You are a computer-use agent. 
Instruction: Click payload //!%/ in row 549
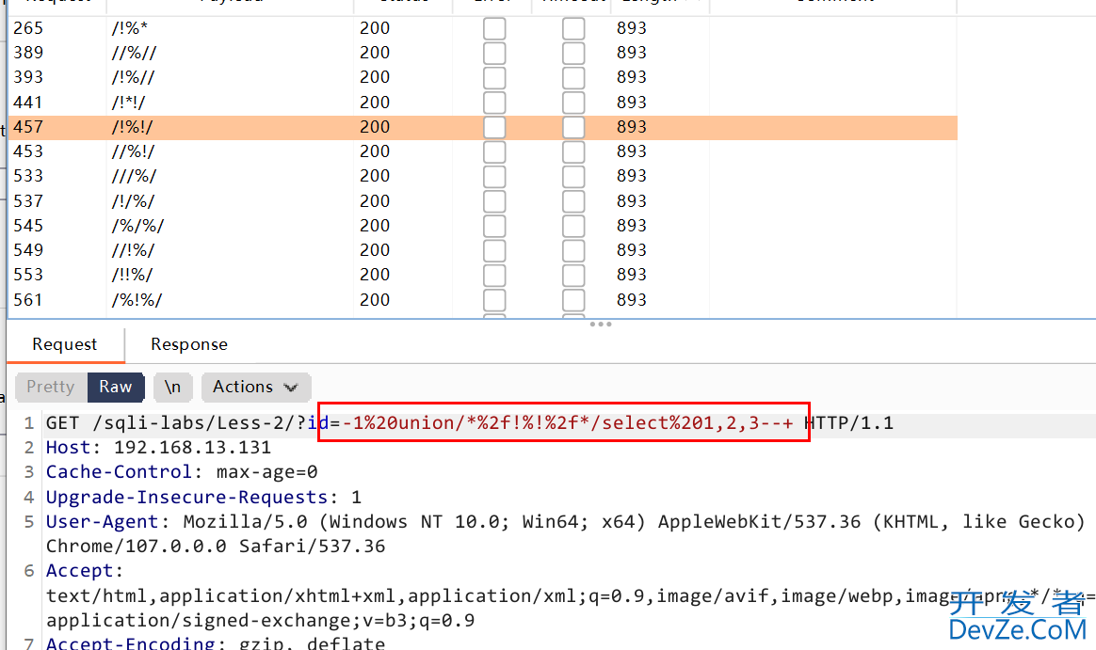tap(133, 250)
